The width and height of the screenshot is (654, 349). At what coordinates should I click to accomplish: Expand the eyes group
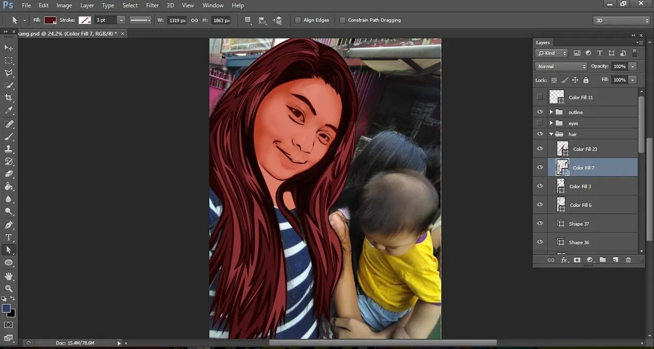pos(551,123)
